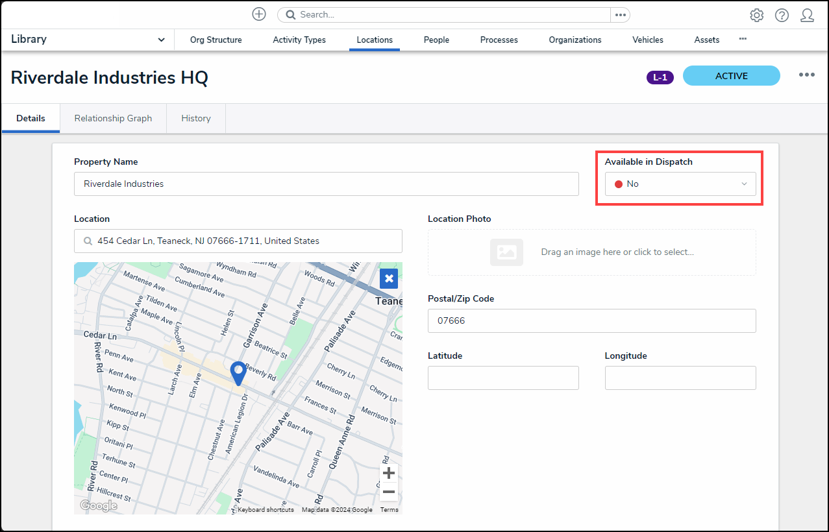Click the map Terms link

[x=390, y=510]
